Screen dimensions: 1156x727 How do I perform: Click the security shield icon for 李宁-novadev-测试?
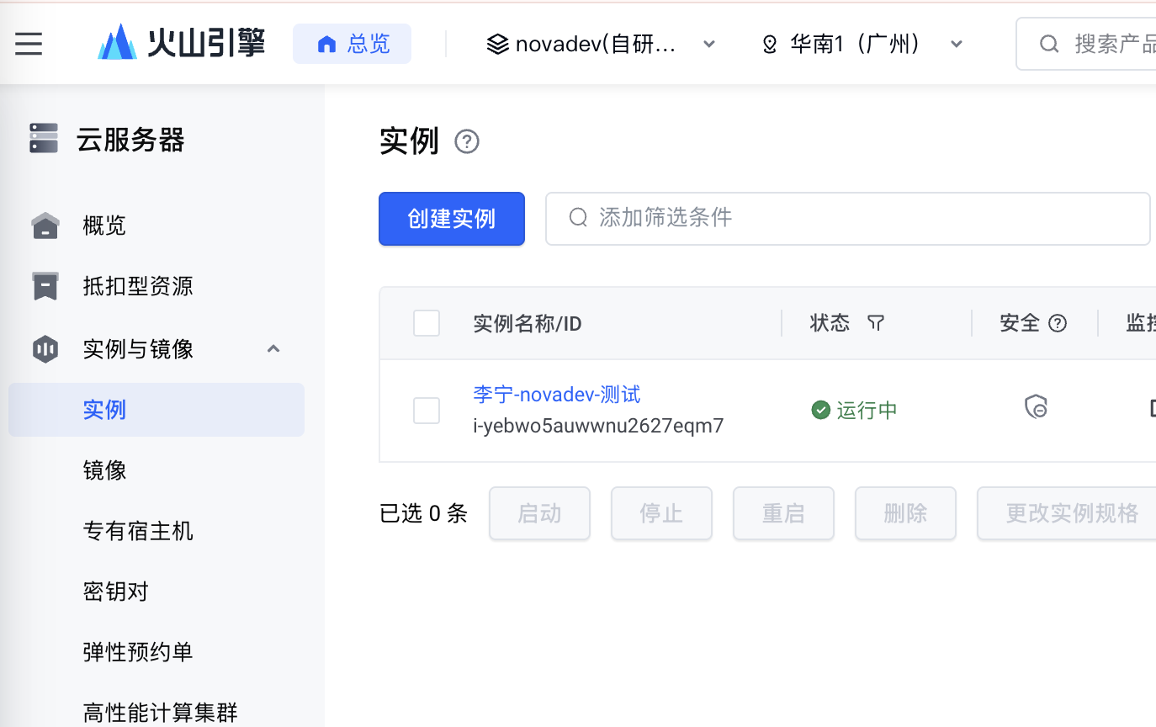1036,407
